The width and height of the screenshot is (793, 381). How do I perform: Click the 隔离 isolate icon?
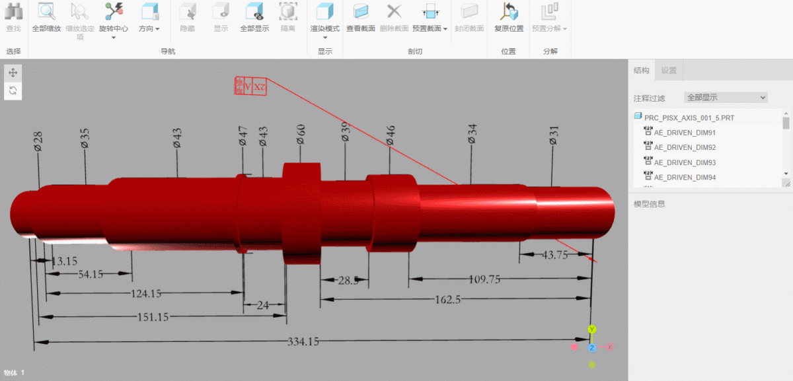[x=288, y=11]
